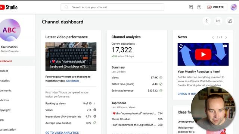Viewport: 239px width, 134px height.
Task: Click the search magnifier icon
Action: (66, 7)
